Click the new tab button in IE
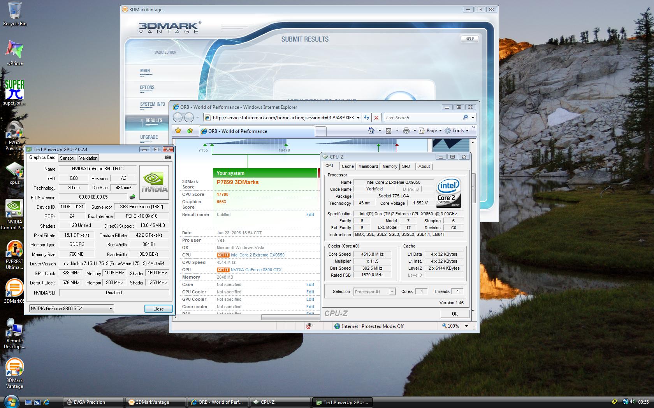The width and height of the screenshot is (654, 408). [x=320, y=132]
